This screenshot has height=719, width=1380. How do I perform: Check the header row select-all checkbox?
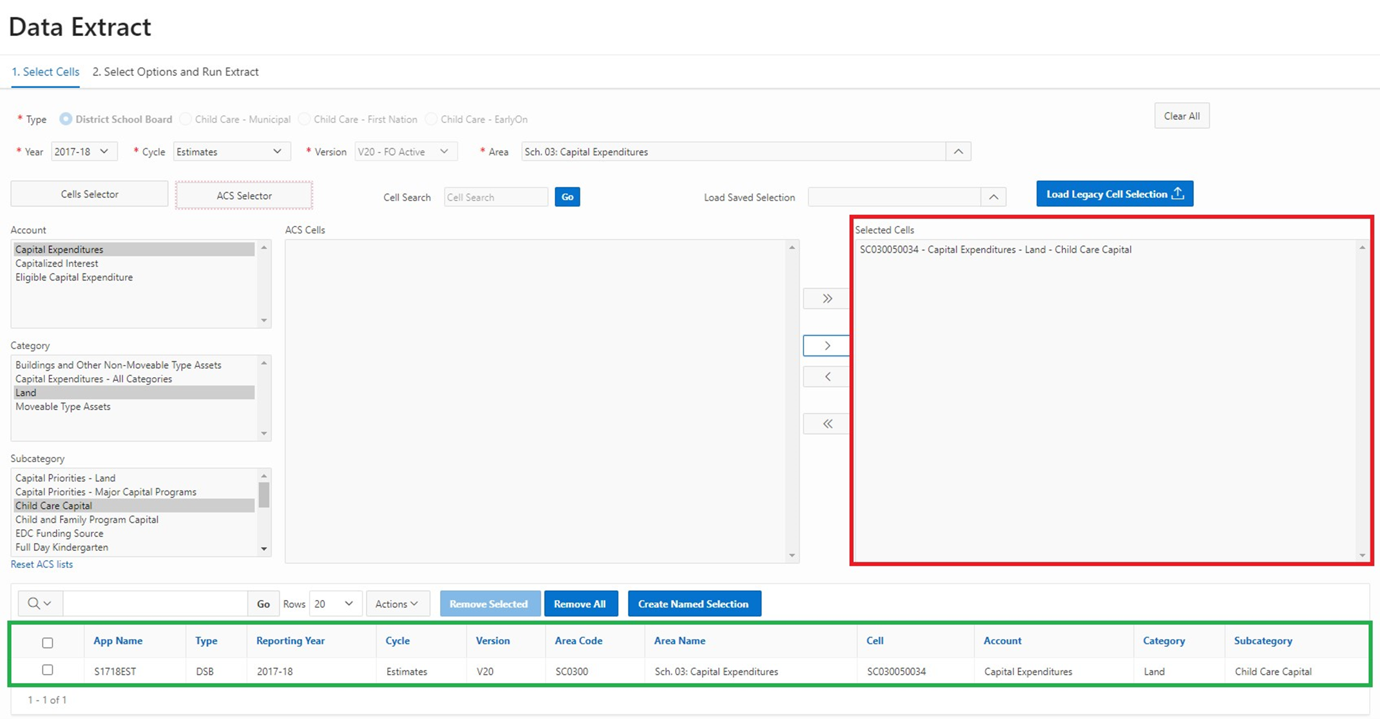pyautogui.click(x=48, y=642)
